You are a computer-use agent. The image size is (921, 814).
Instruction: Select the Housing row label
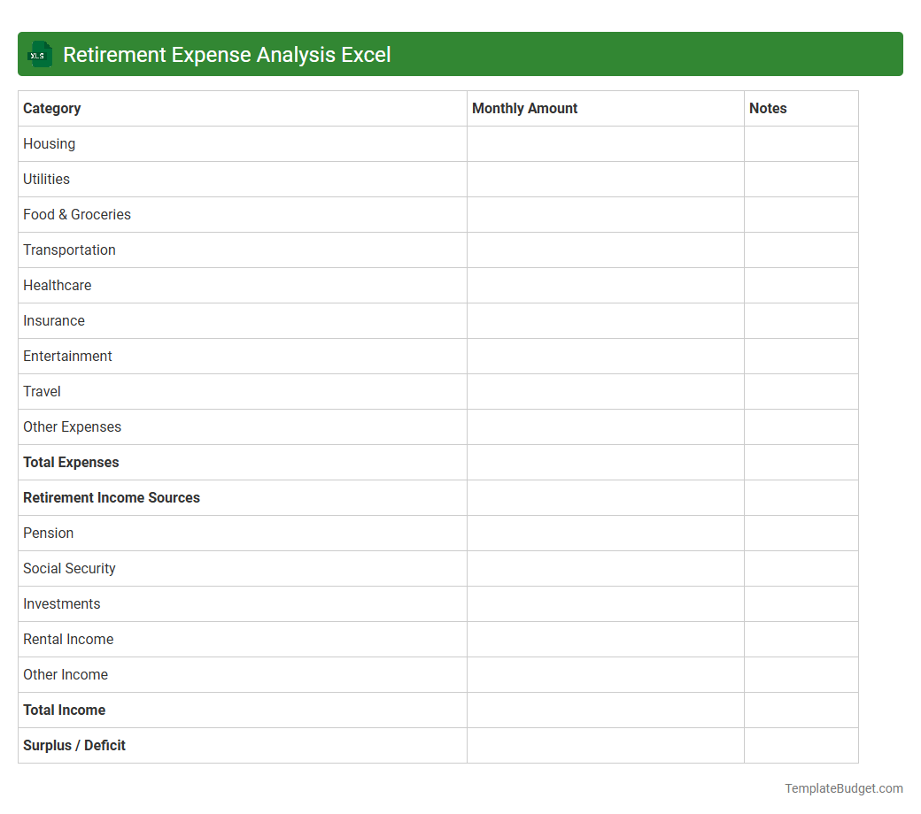click(49, 143)
